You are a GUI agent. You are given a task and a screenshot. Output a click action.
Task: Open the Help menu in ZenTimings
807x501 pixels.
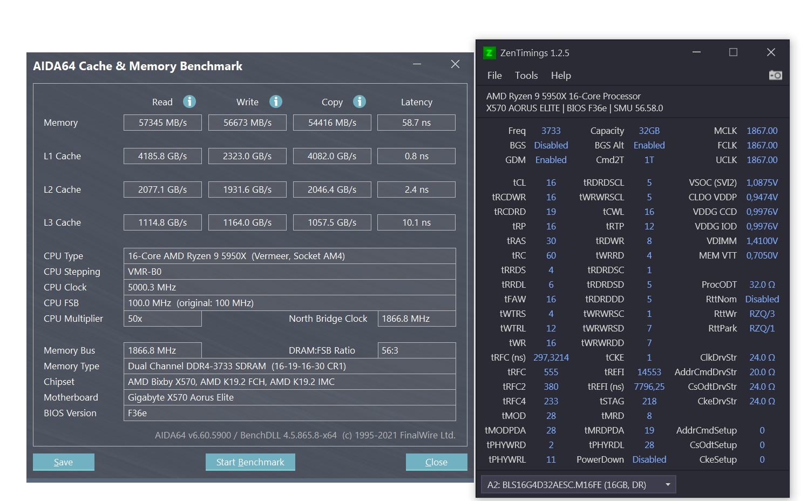561,76
